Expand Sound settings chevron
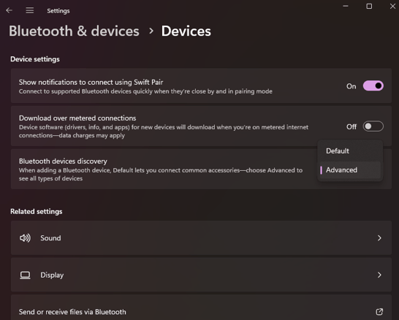The image size is (399, 320). (x=379, y=238)
